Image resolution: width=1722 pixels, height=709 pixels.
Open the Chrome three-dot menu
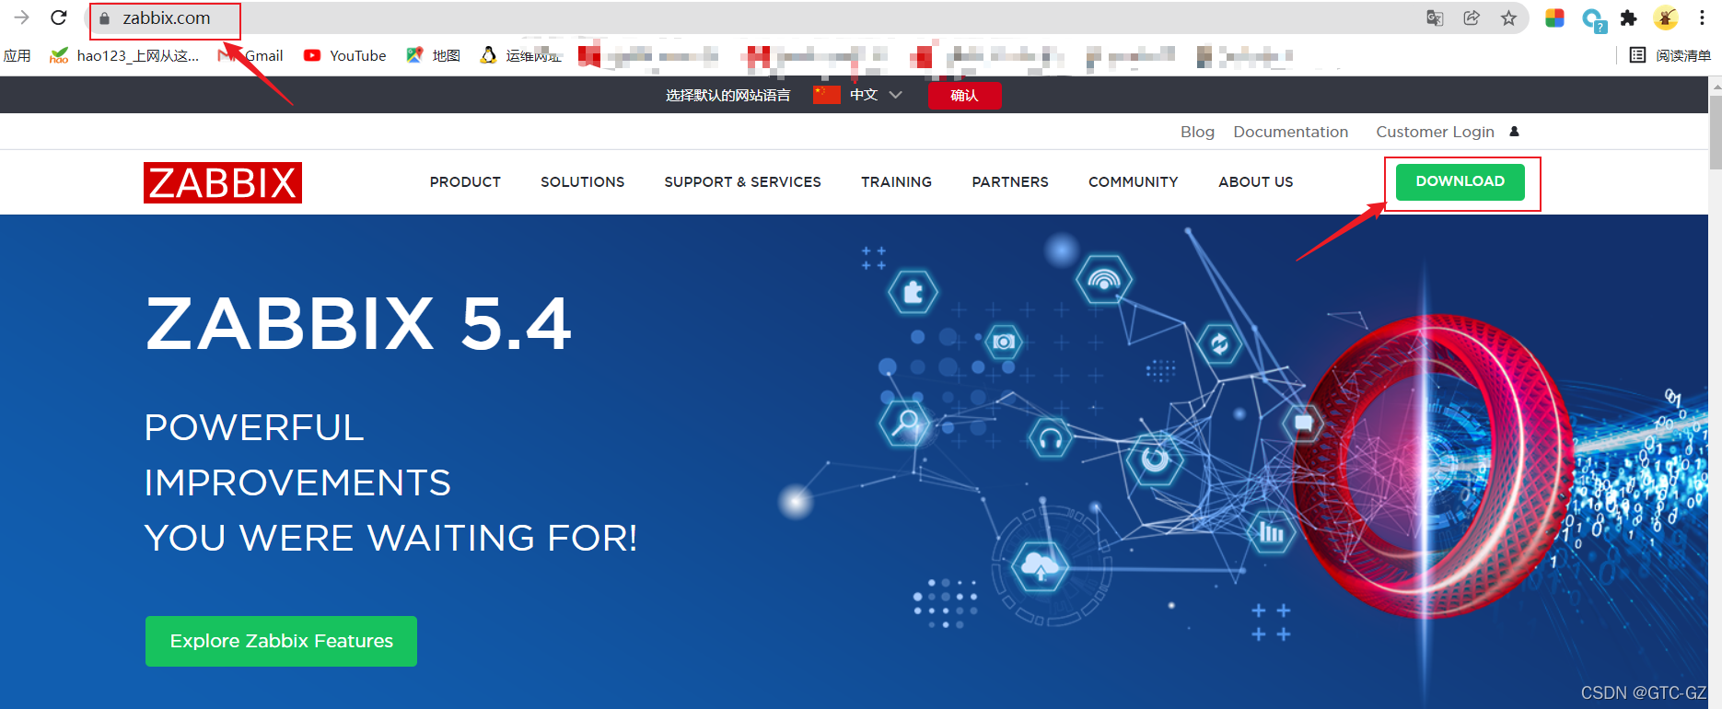(x=1702, y=17)
